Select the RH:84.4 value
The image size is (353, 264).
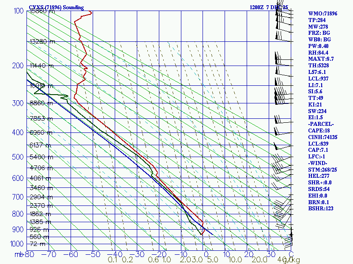point(318,52)
